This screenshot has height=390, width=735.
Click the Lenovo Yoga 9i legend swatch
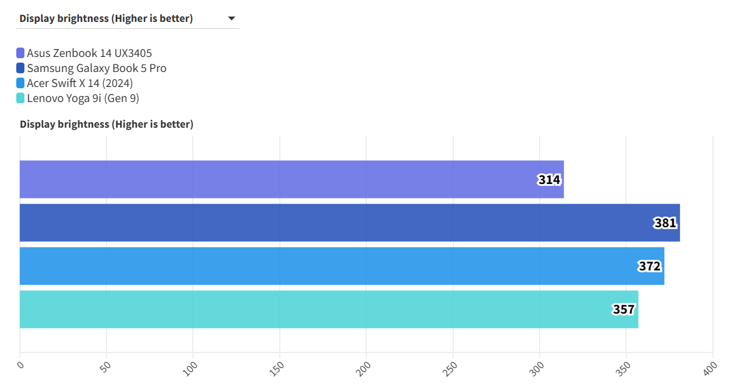click(21, 98)
